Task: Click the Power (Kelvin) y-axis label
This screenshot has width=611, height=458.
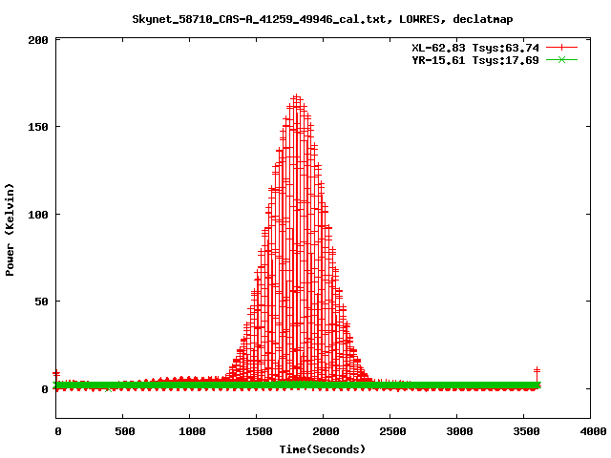Action: [x=10, y=230]
